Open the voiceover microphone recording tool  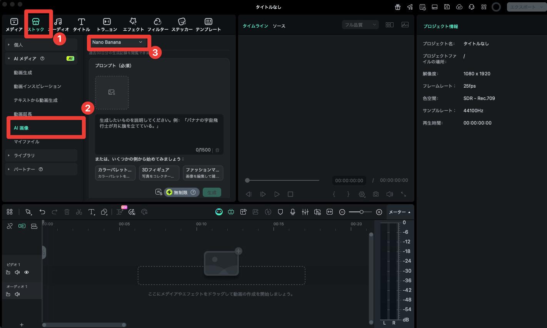pos(293,212)
